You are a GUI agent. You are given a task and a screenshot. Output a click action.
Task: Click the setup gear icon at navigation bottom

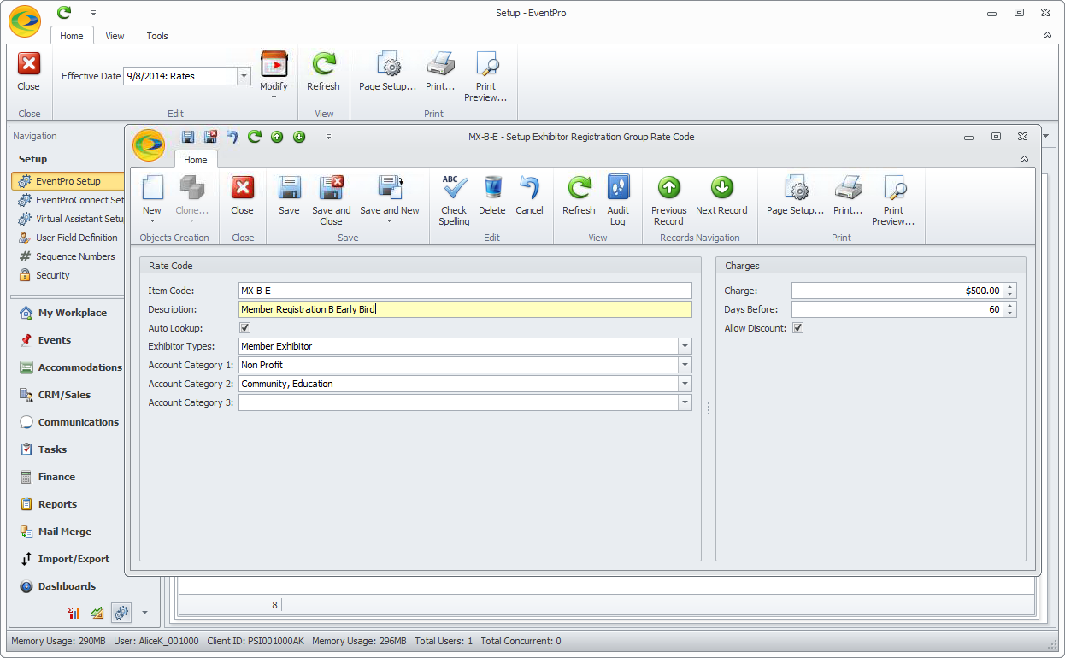click(x=121, y=612)
